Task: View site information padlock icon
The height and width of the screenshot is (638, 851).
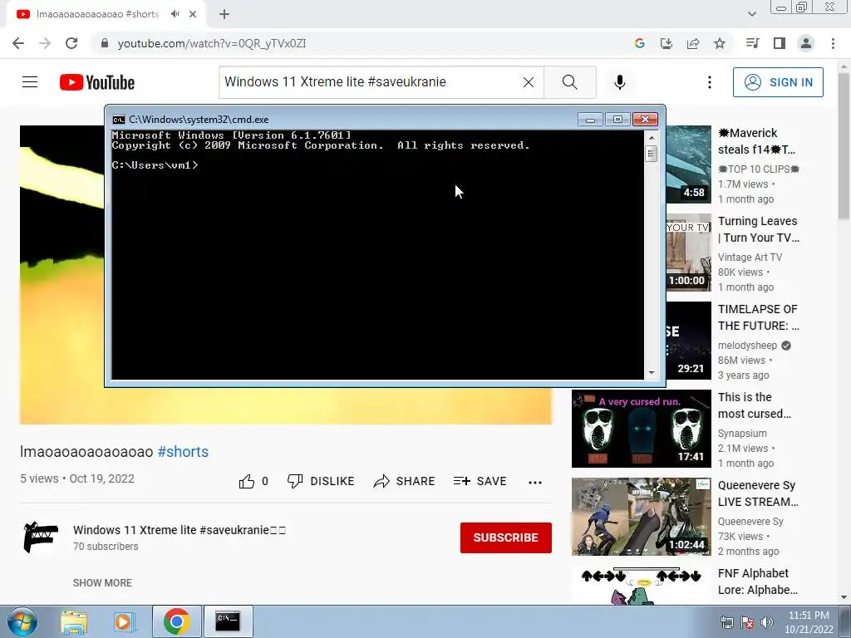Action: coord(105,43)
